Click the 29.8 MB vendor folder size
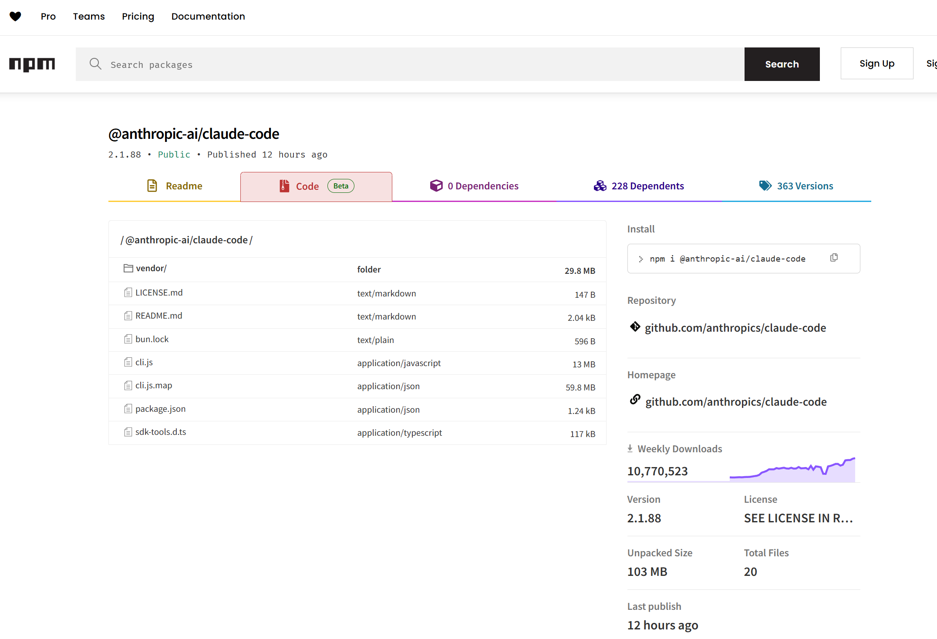Viewport: 937px width, 639px height. click(x=580, y=270)
